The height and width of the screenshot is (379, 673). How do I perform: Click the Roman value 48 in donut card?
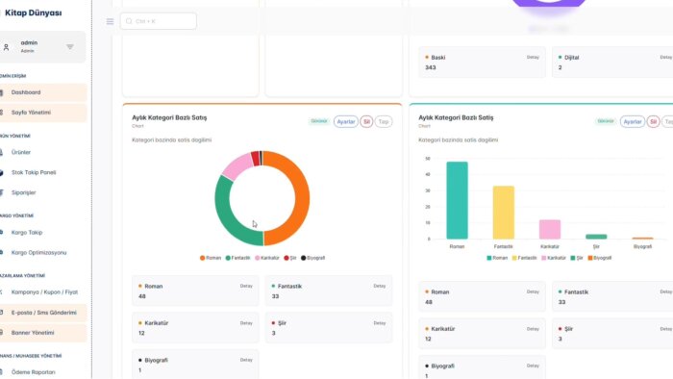[142, 296]
